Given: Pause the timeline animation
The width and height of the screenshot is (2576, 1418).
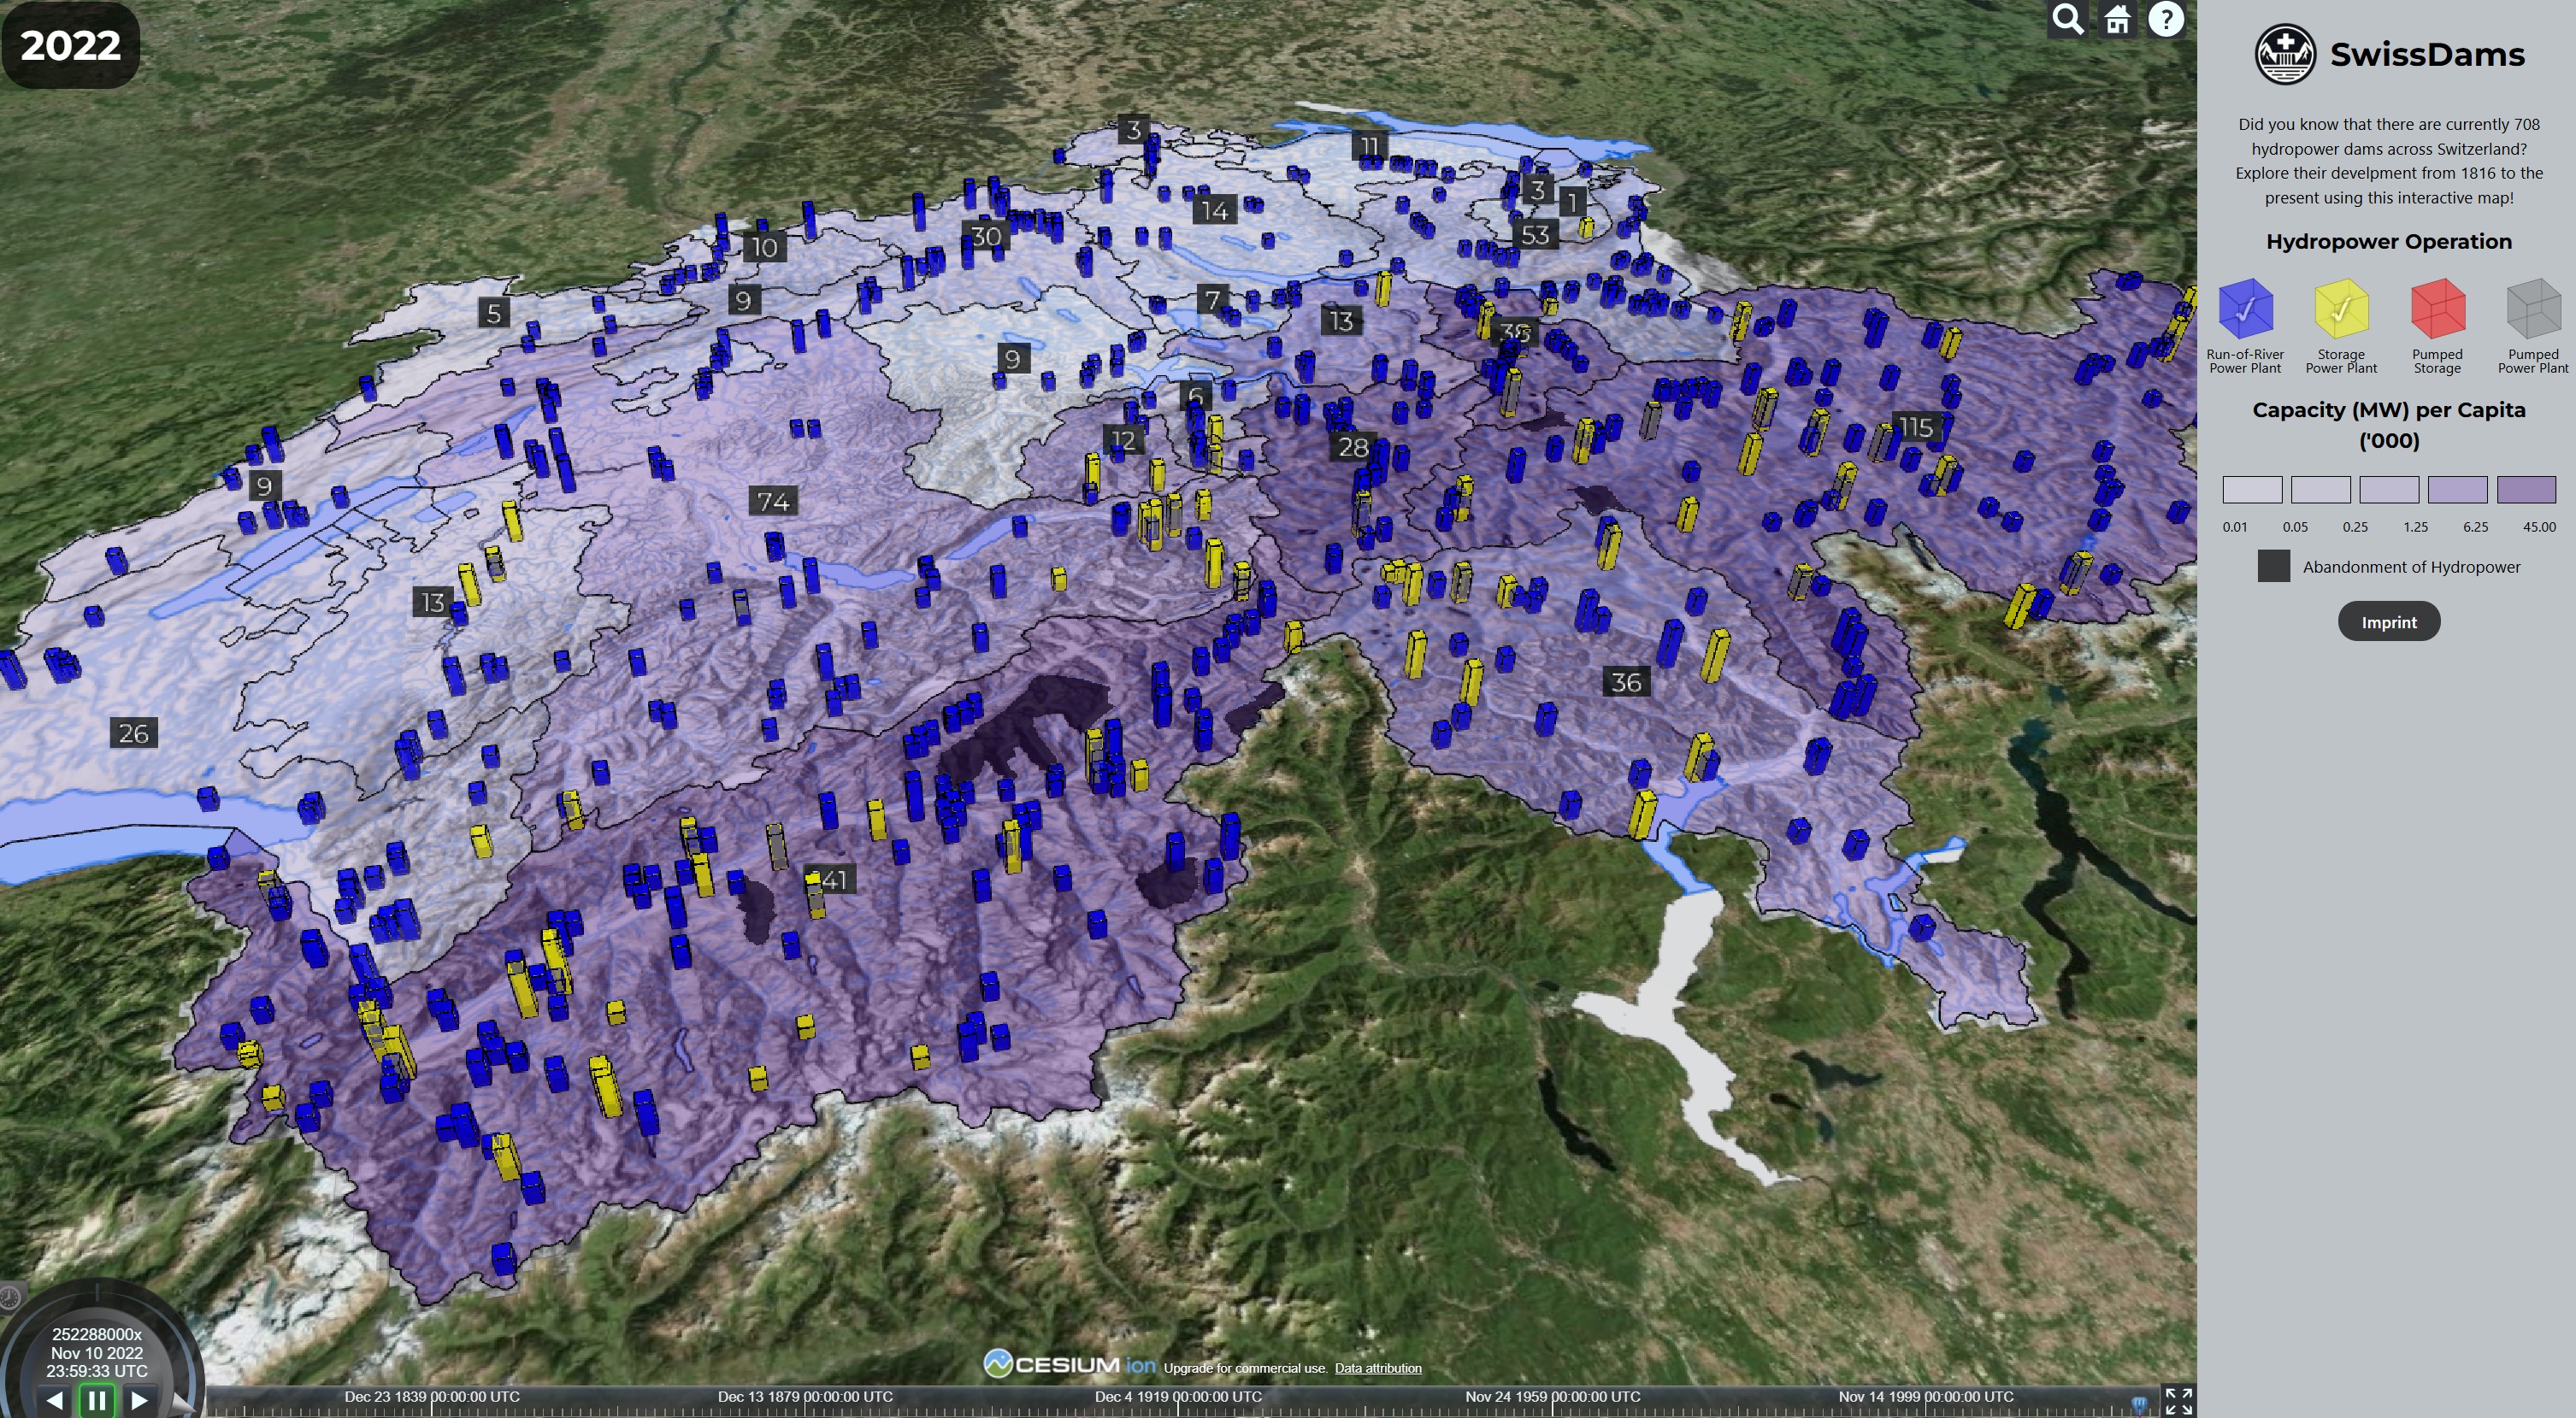Looking at the screenshot, I should point(97,1400).
